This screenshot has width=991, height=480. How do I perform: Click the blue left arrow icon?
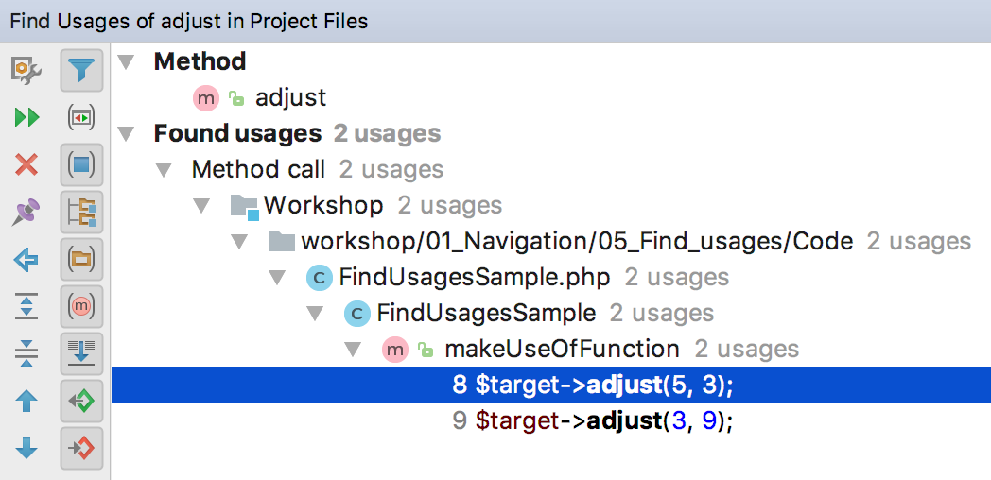(26, 259)
